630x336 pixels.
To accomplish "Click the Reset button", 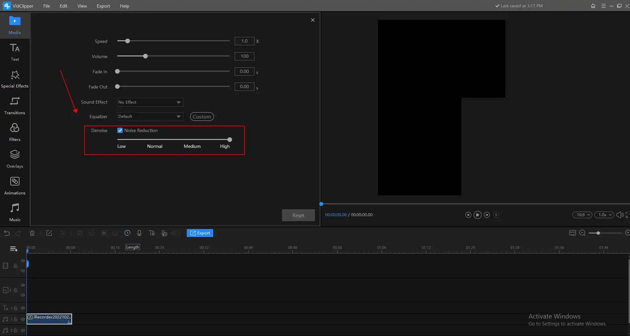I will click(298, 215).
